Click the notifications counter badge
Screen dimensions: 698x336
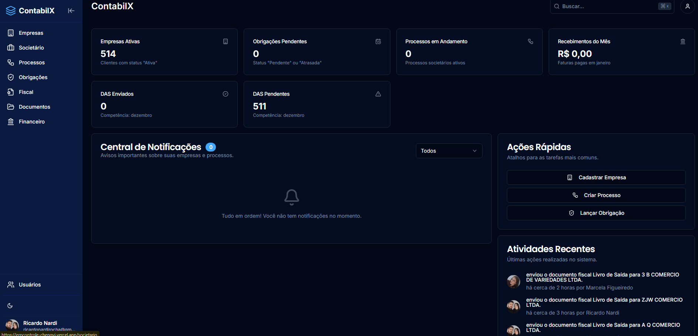point(210,147)
